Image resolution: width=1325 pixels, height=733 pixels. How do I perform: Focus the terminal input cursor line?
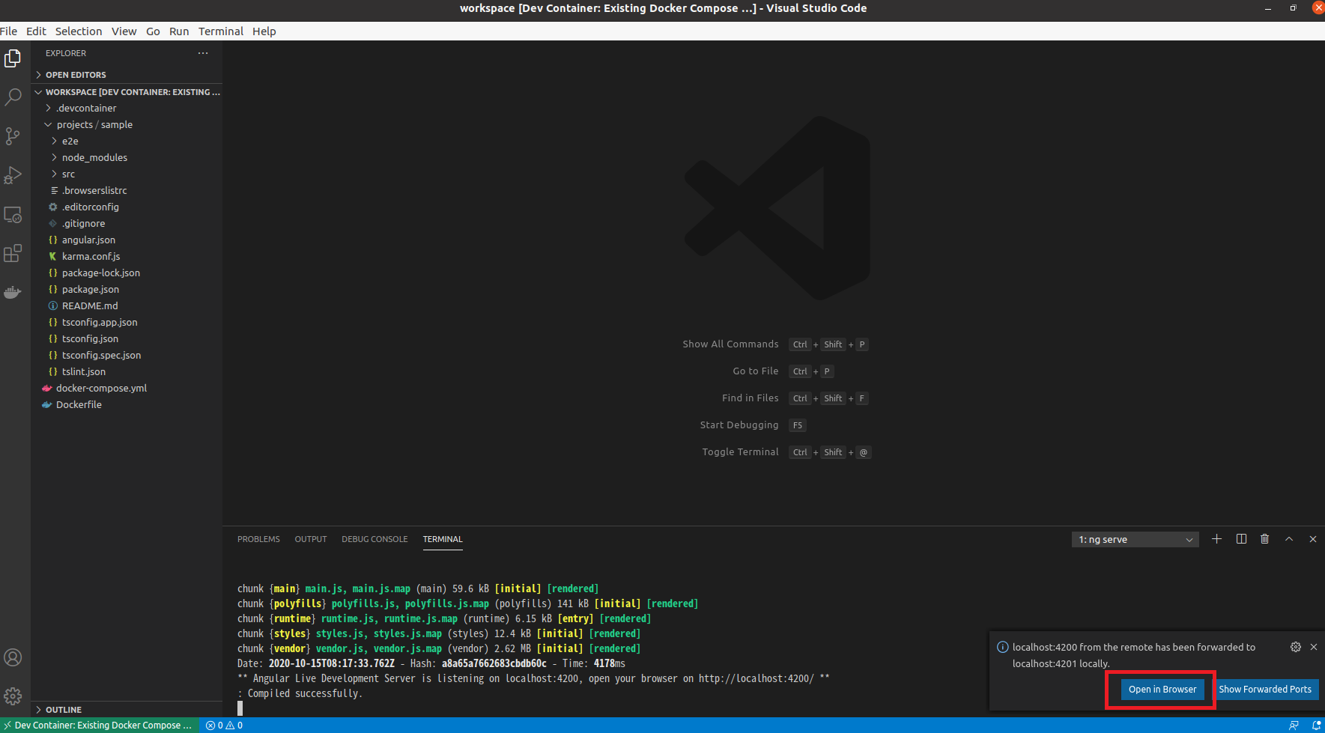coord(240,708)
